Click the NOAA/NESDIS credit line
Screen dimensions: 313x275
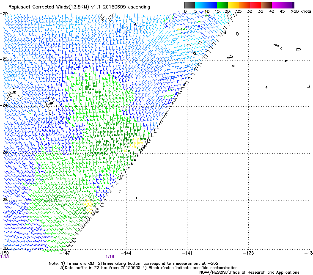coord(249,272)
